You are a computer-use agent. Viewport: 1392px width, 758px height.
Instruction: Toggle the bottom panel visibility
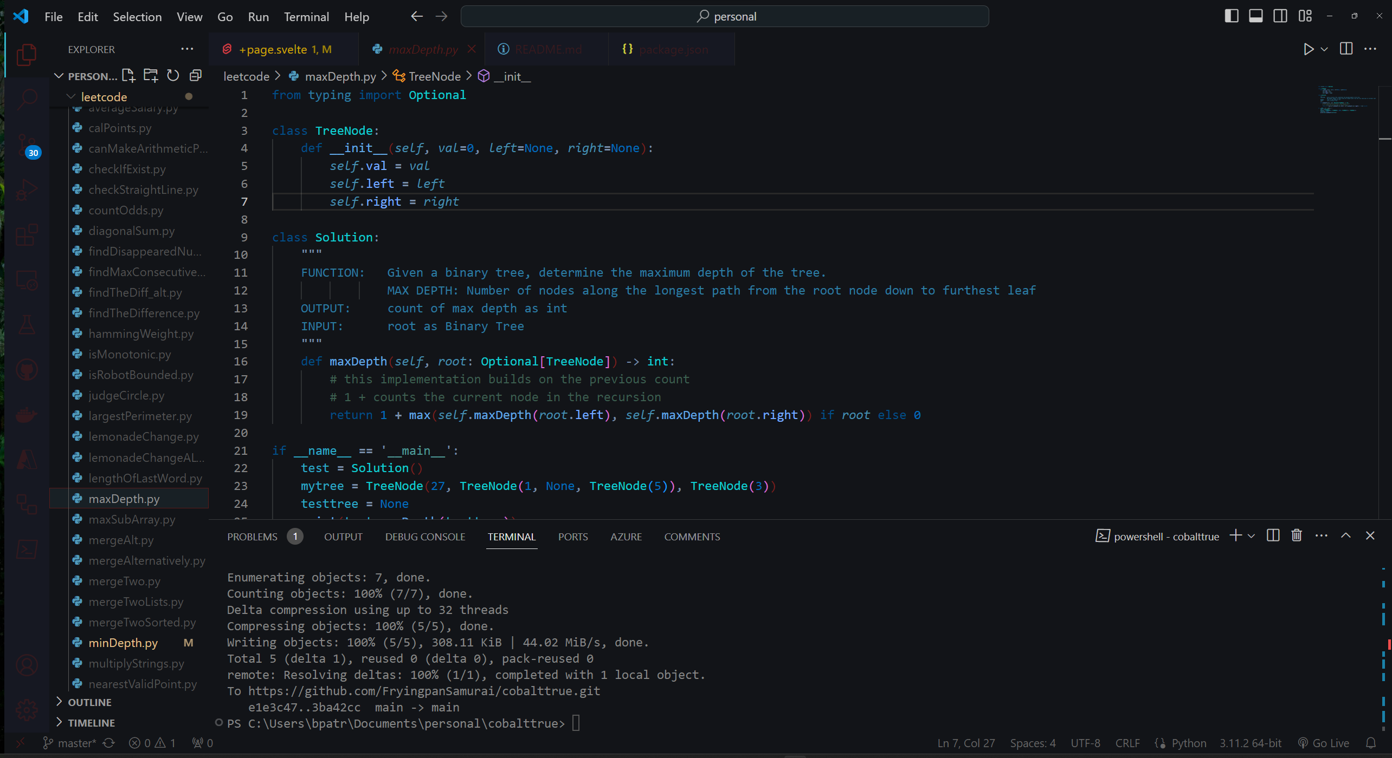coord(1255,16)
